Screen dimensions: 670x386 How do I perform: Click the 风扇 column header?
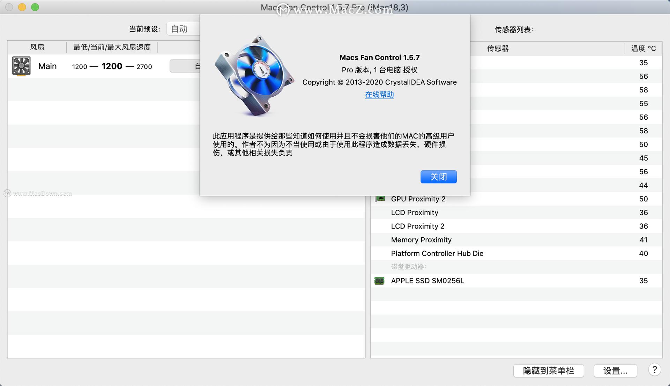37,47
